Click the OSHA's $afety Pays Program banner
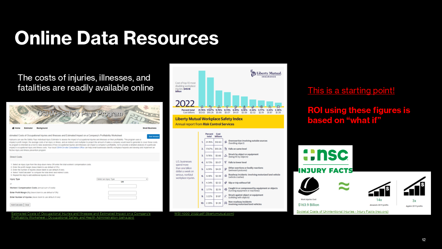This screenshot has height=249, width=442. click(84, 114)
